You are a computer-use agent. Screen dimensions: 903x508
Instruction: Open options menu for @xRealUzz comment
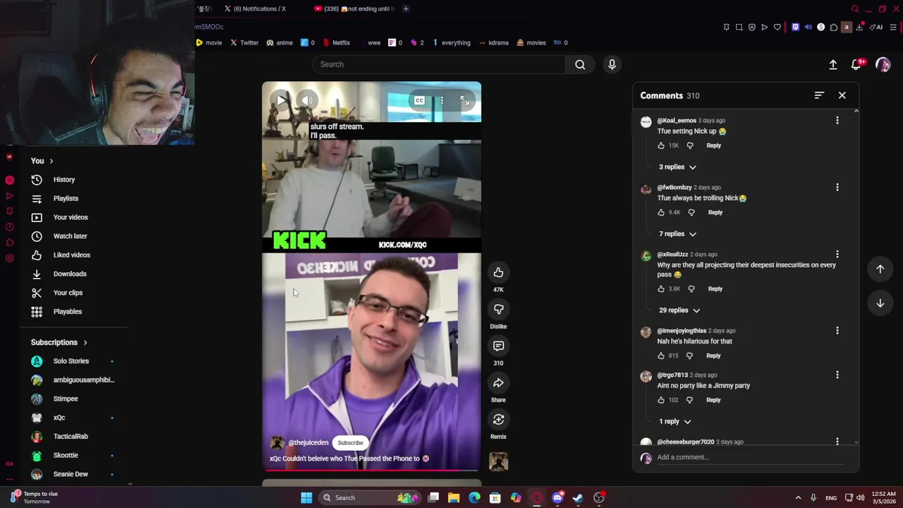coord(837,254)
